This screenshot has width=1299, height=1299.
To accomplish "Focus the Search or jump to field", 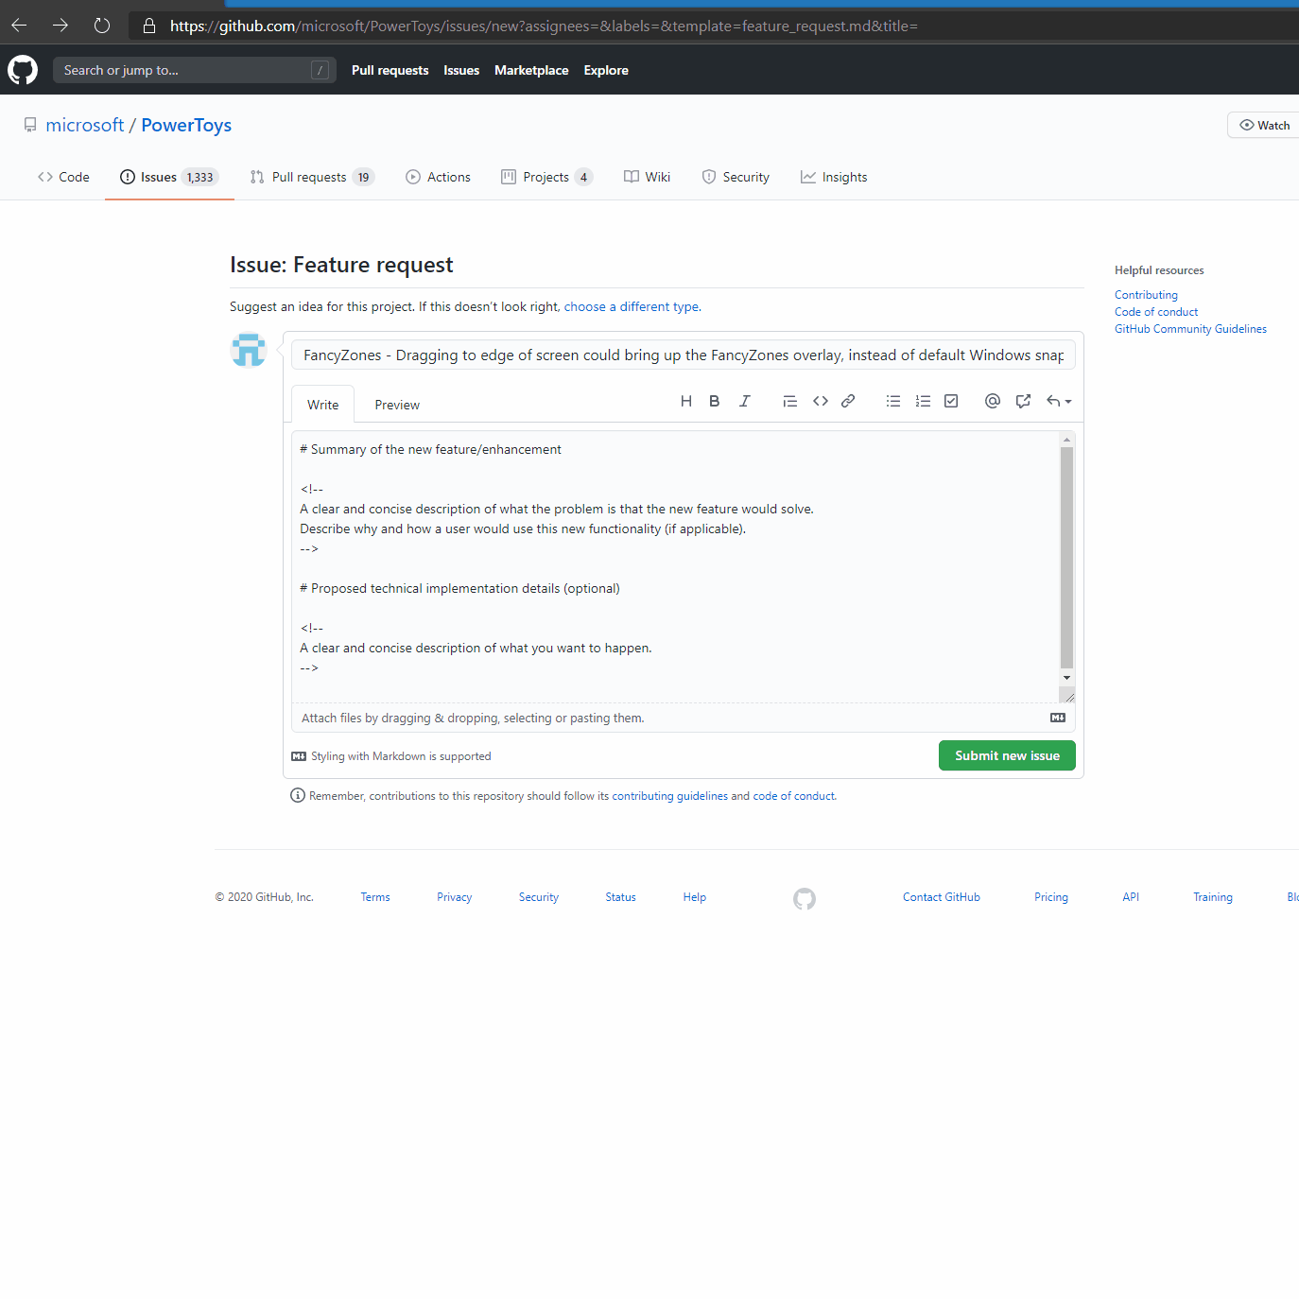I will point(195,70).
